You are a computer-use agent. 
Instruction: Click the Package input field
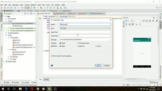[x=85, y=40]
